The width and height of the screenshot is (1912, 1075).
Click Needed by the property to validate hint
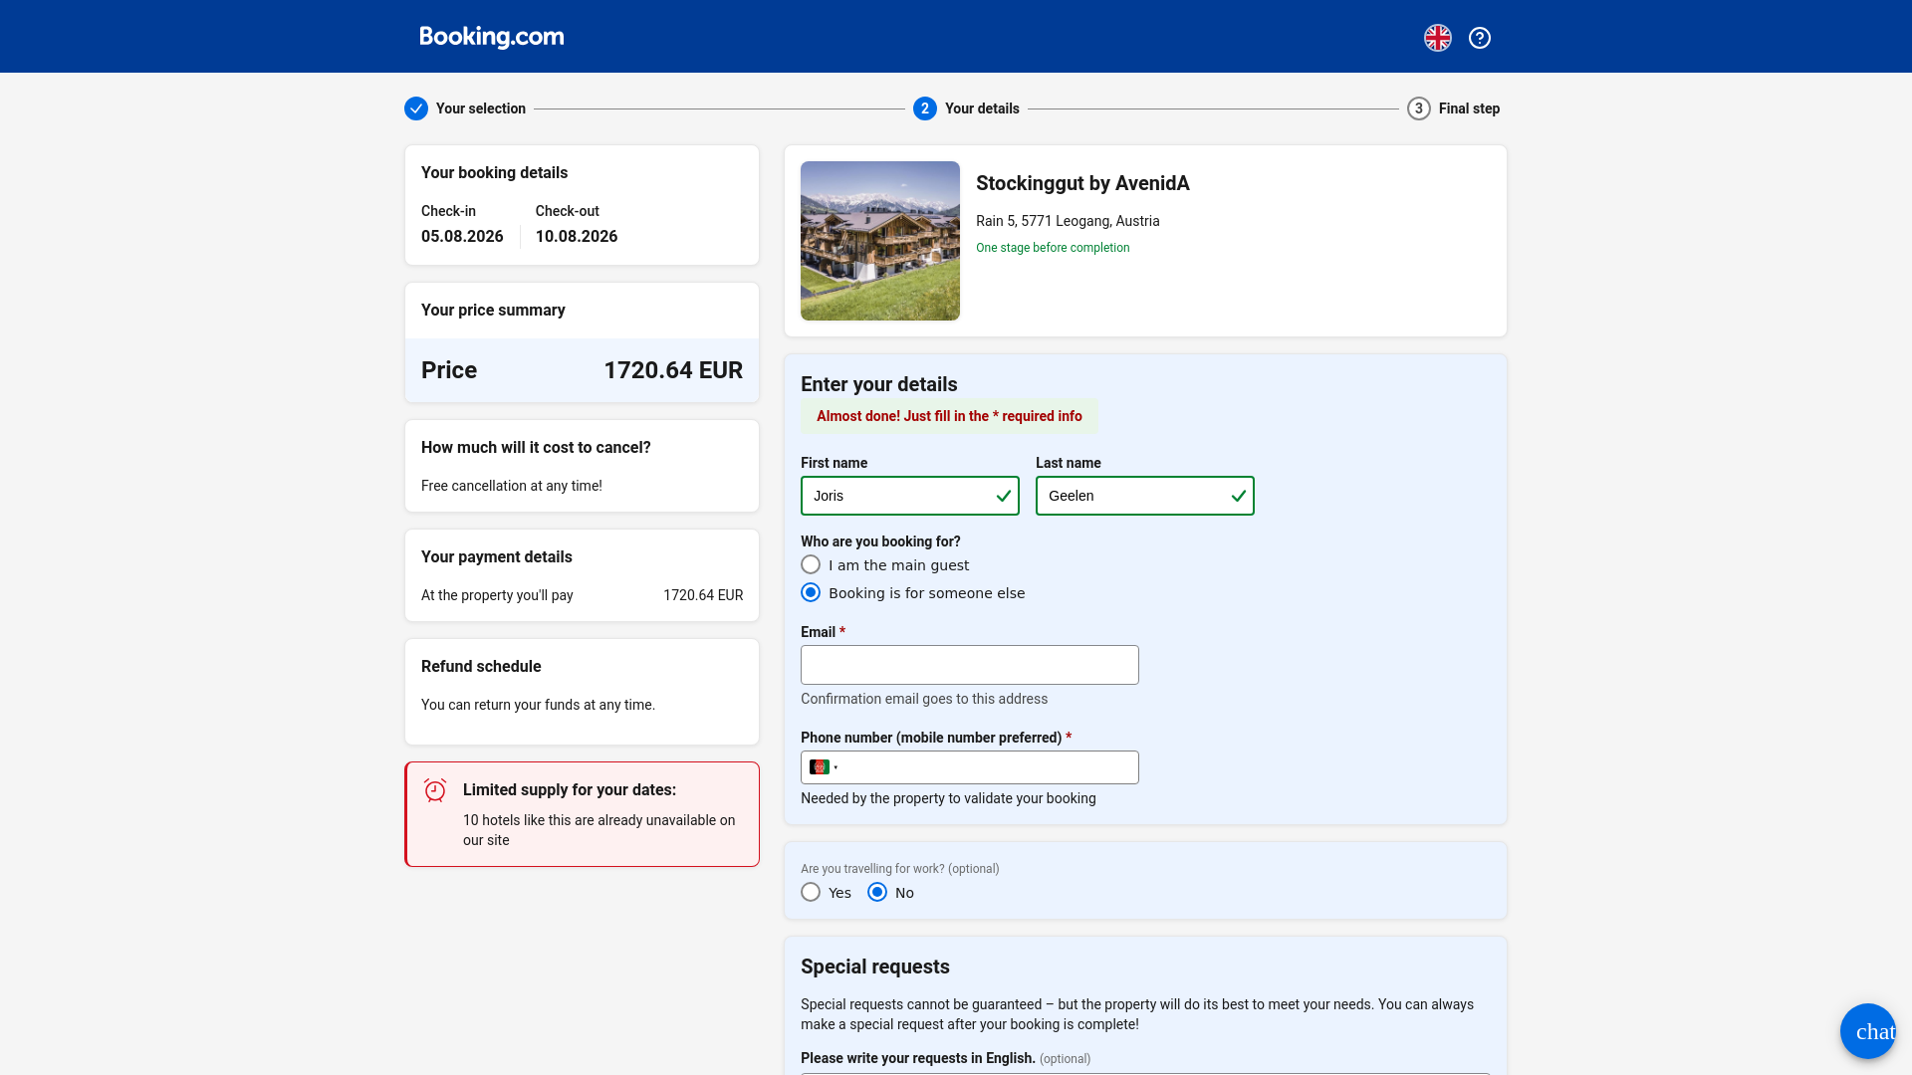point(948,798)
